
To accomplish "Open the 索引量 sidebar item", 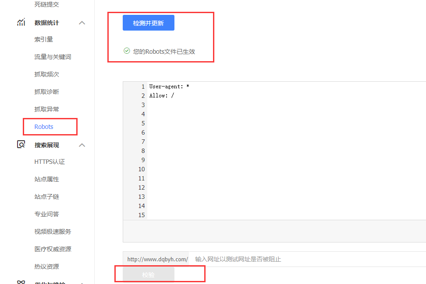I will (43, 39).
